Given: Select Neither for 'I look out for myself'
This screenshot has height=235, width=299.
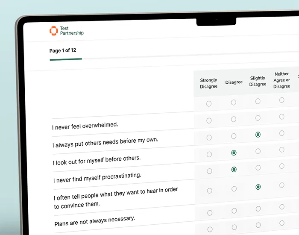Looking at the screenshot, I should pos(282,150).
